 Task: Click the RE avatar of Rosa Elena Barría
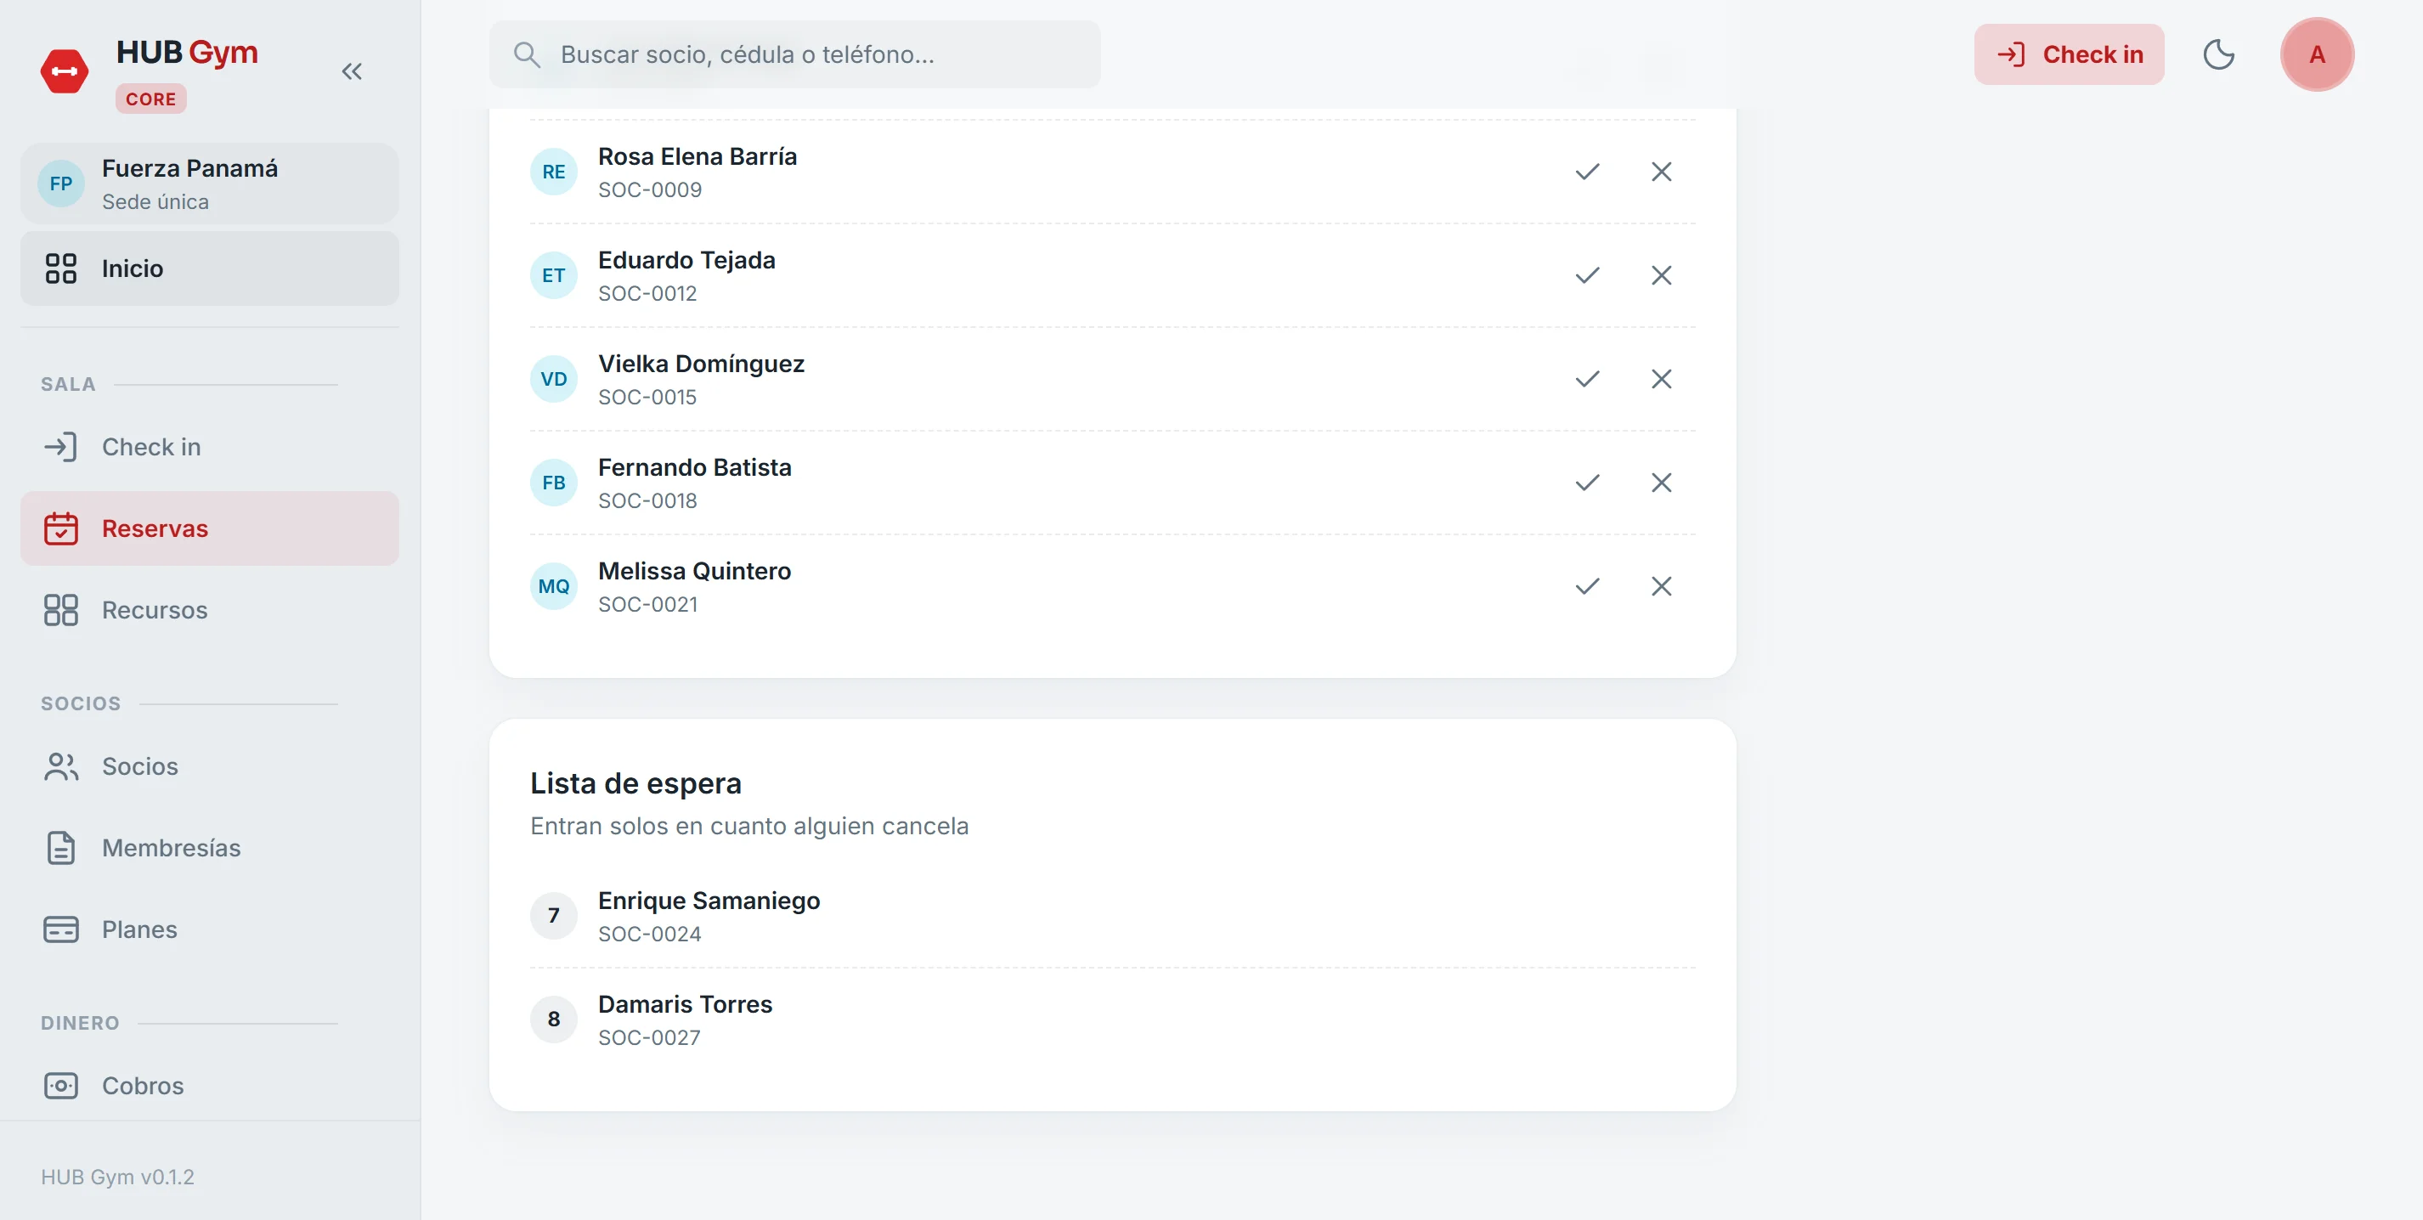click(554, 172)
